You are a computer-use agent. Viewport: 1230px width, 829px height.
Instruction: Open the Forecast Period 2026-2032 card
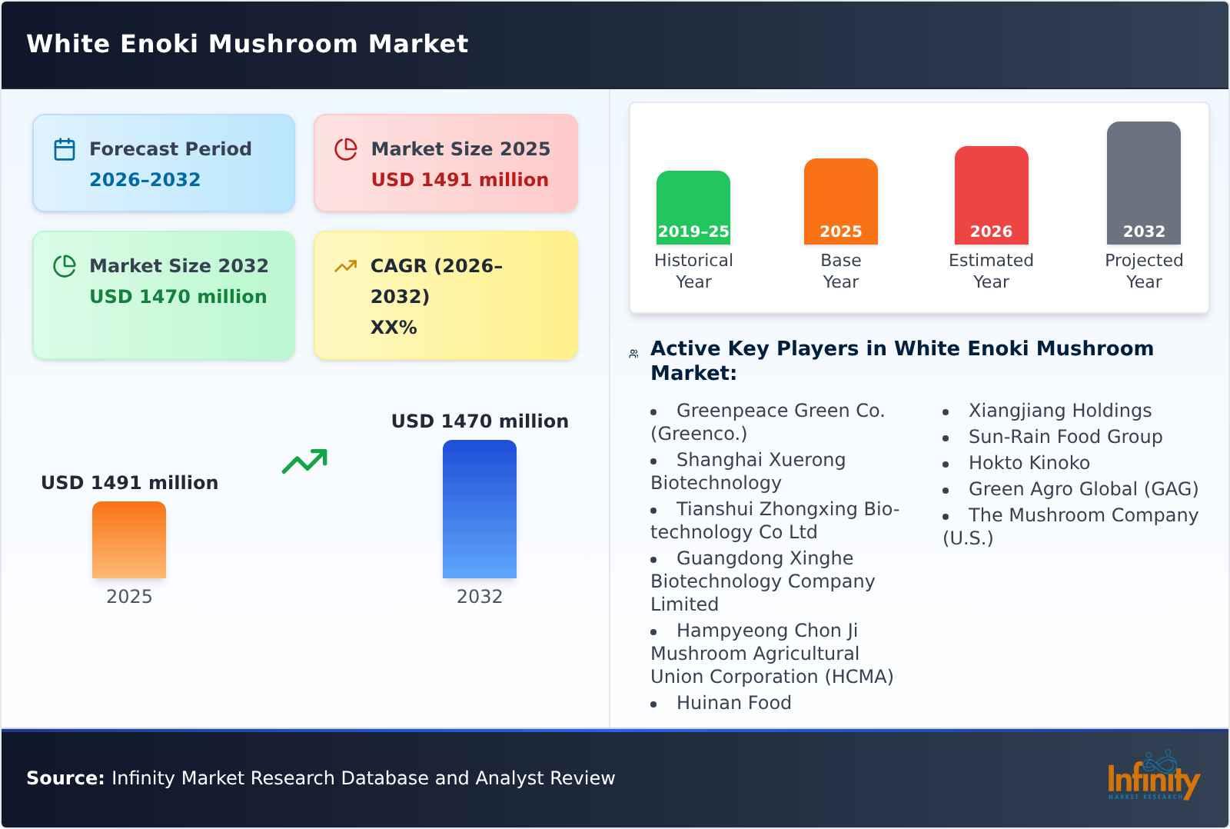[x=164, y=163]
